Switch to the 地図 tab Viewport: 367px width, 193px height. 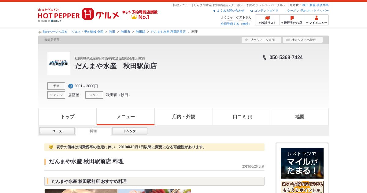pos(300,117)
